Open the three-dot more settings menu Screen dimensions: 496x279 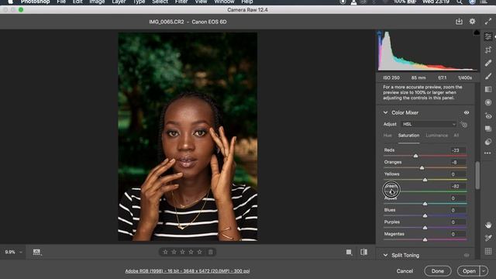487,153
